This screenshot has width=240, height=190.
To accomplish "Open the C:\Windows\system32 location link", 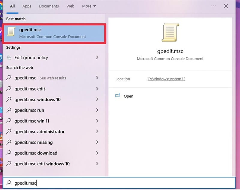I will [166, 79].
